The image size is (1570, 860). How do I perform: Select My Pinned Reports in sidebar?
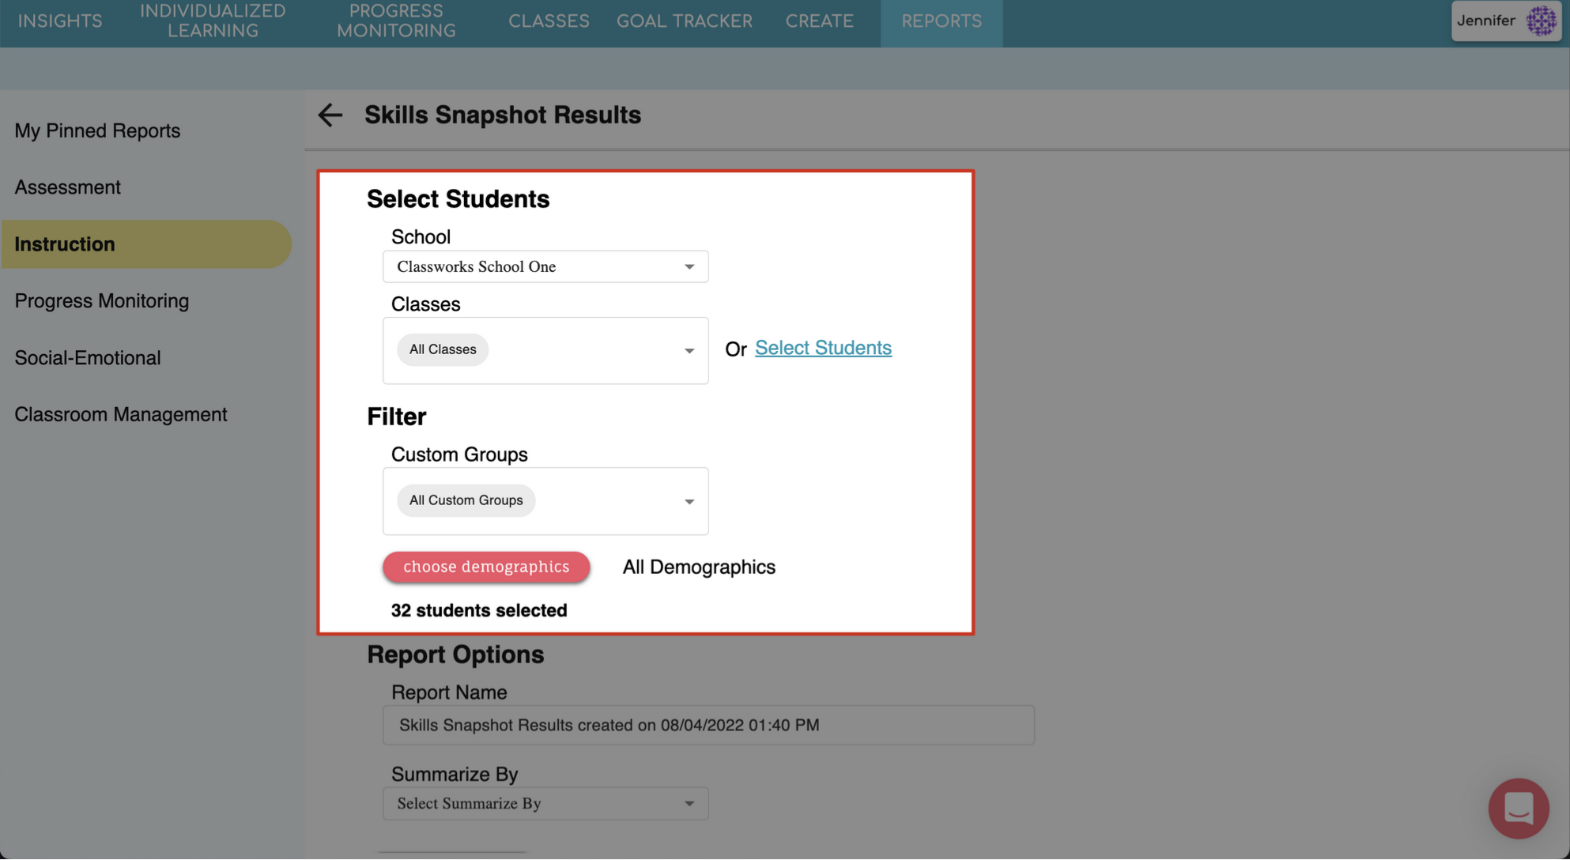pyautogui.click(x=97, y=131)
